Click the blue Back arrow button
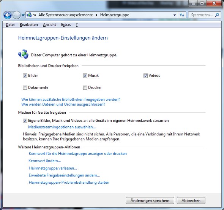This screenshot has height=210, width=224. coord(8,15)
